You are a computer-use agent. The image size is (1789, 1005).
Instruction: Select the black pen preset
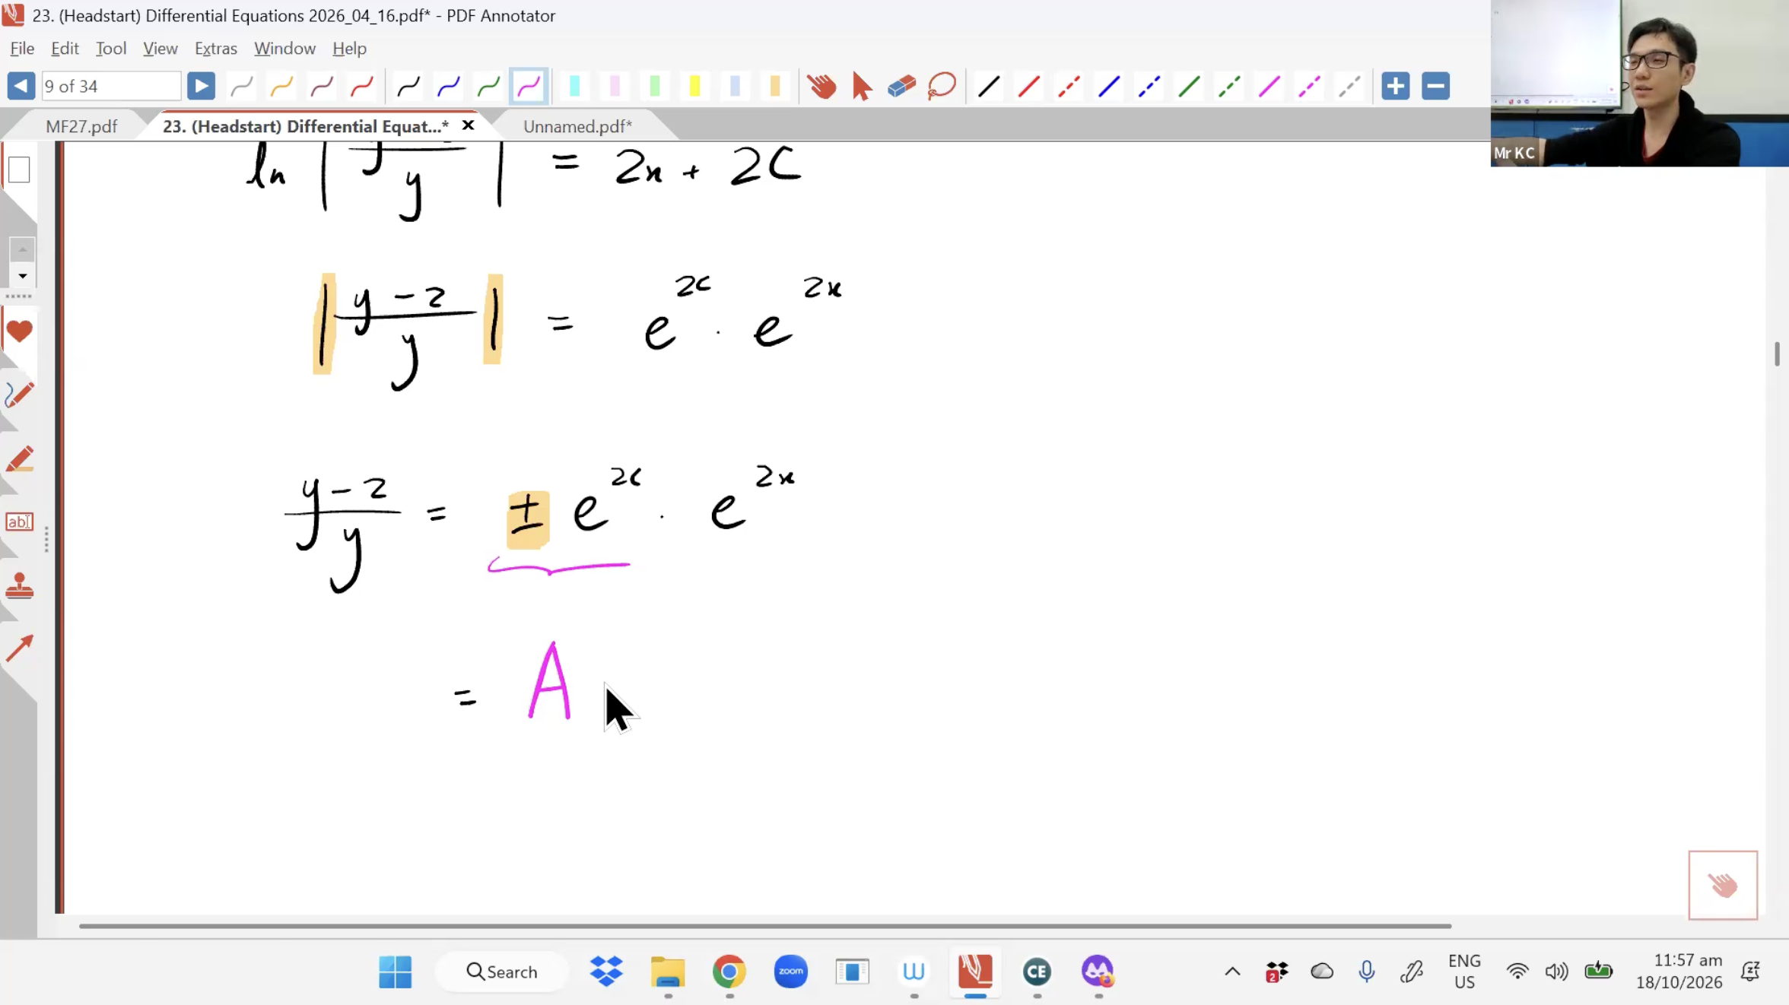tap(408, 86)
